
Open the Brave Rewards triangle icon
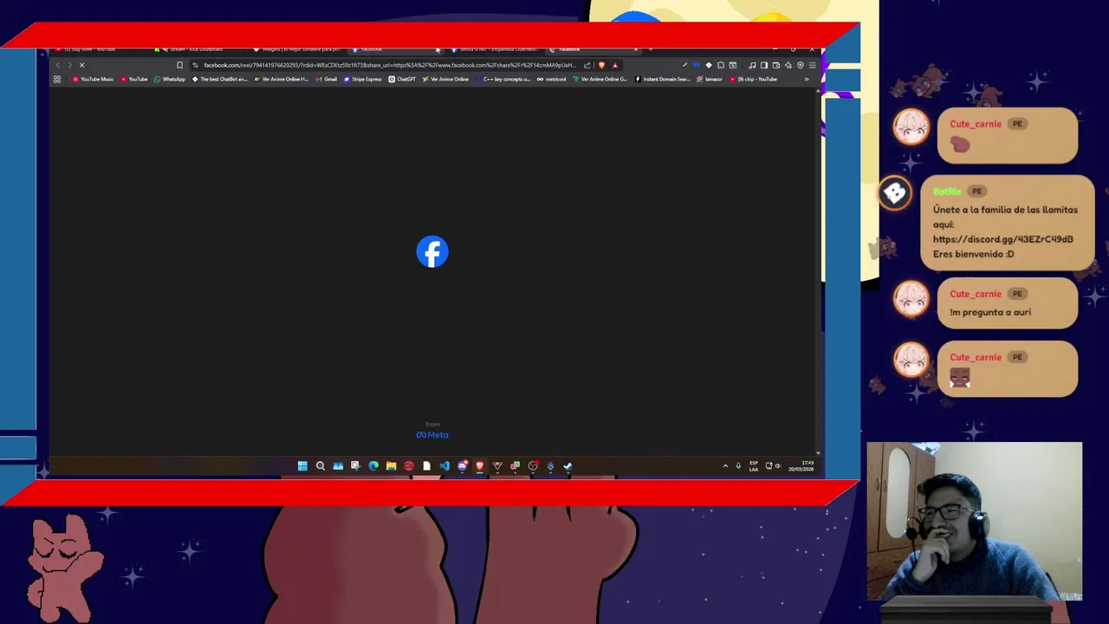(615, 65)
